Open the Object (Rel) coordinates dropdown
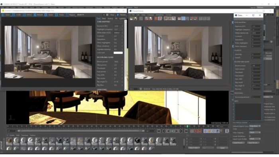The width and height of the screenshot is (279, 157). point(194,148)
